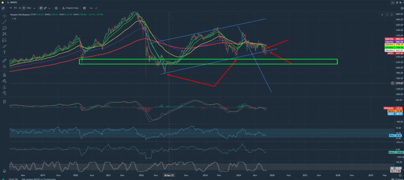Switch to the Мес timeframe
The width and height of the screenshot is (404, 180).
click(x=29, y=8)
